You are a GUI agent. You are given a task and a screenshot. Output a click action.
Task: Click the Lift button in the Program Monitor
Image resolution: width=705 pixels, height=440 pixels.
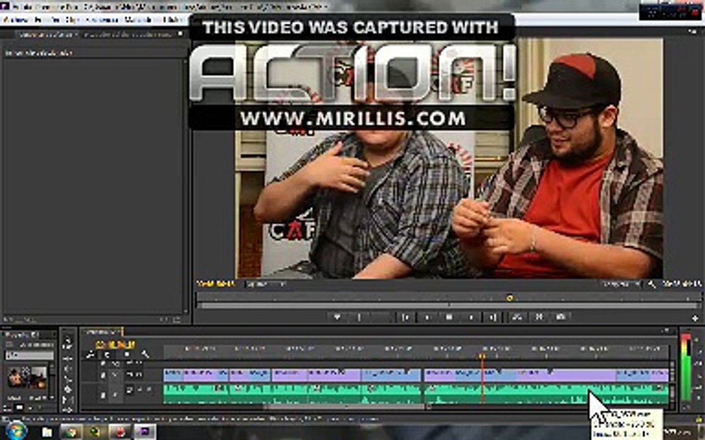(517, 317)
